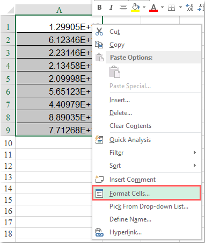
Task: Open fill color dropdown arrow
Action: click(144, 8)
